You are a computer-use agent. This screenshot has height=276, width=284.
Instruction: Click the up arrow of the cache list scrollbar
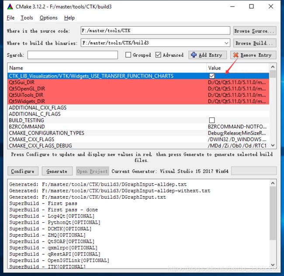pos(273,67)
